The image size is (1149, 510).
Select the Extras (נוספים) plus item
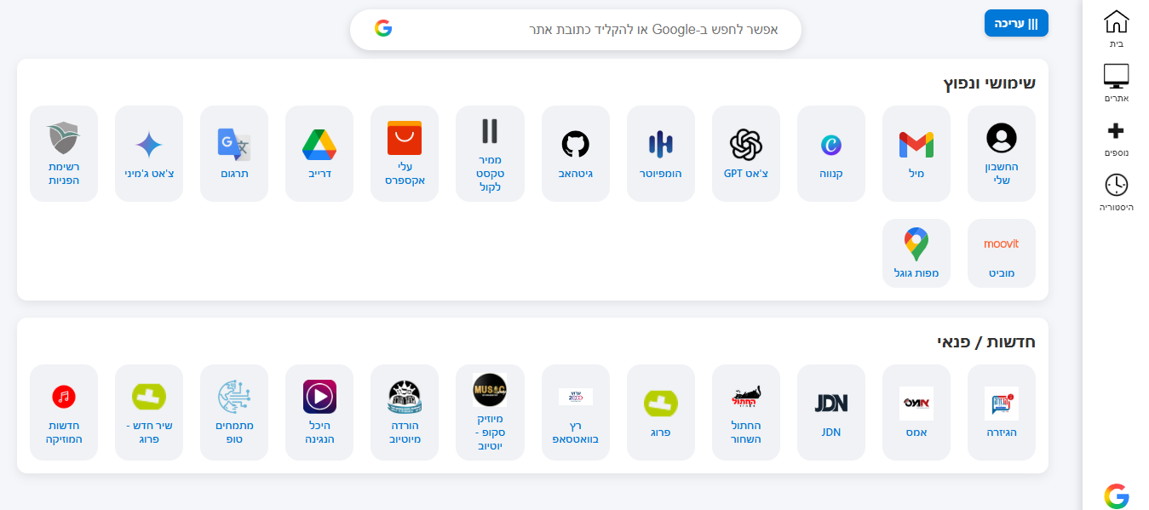(1116, 138)
